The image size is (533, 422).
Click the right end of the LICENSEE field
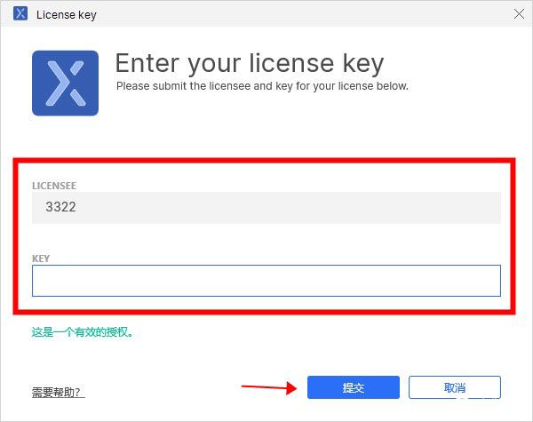[489, 207]
